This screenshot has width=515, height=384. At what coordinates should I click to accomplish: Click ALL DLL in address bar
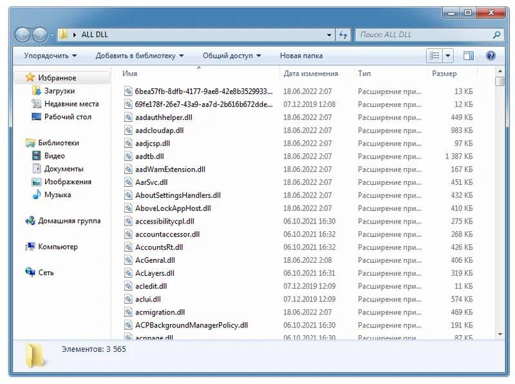pyautogui.click(x=95, y=35)
